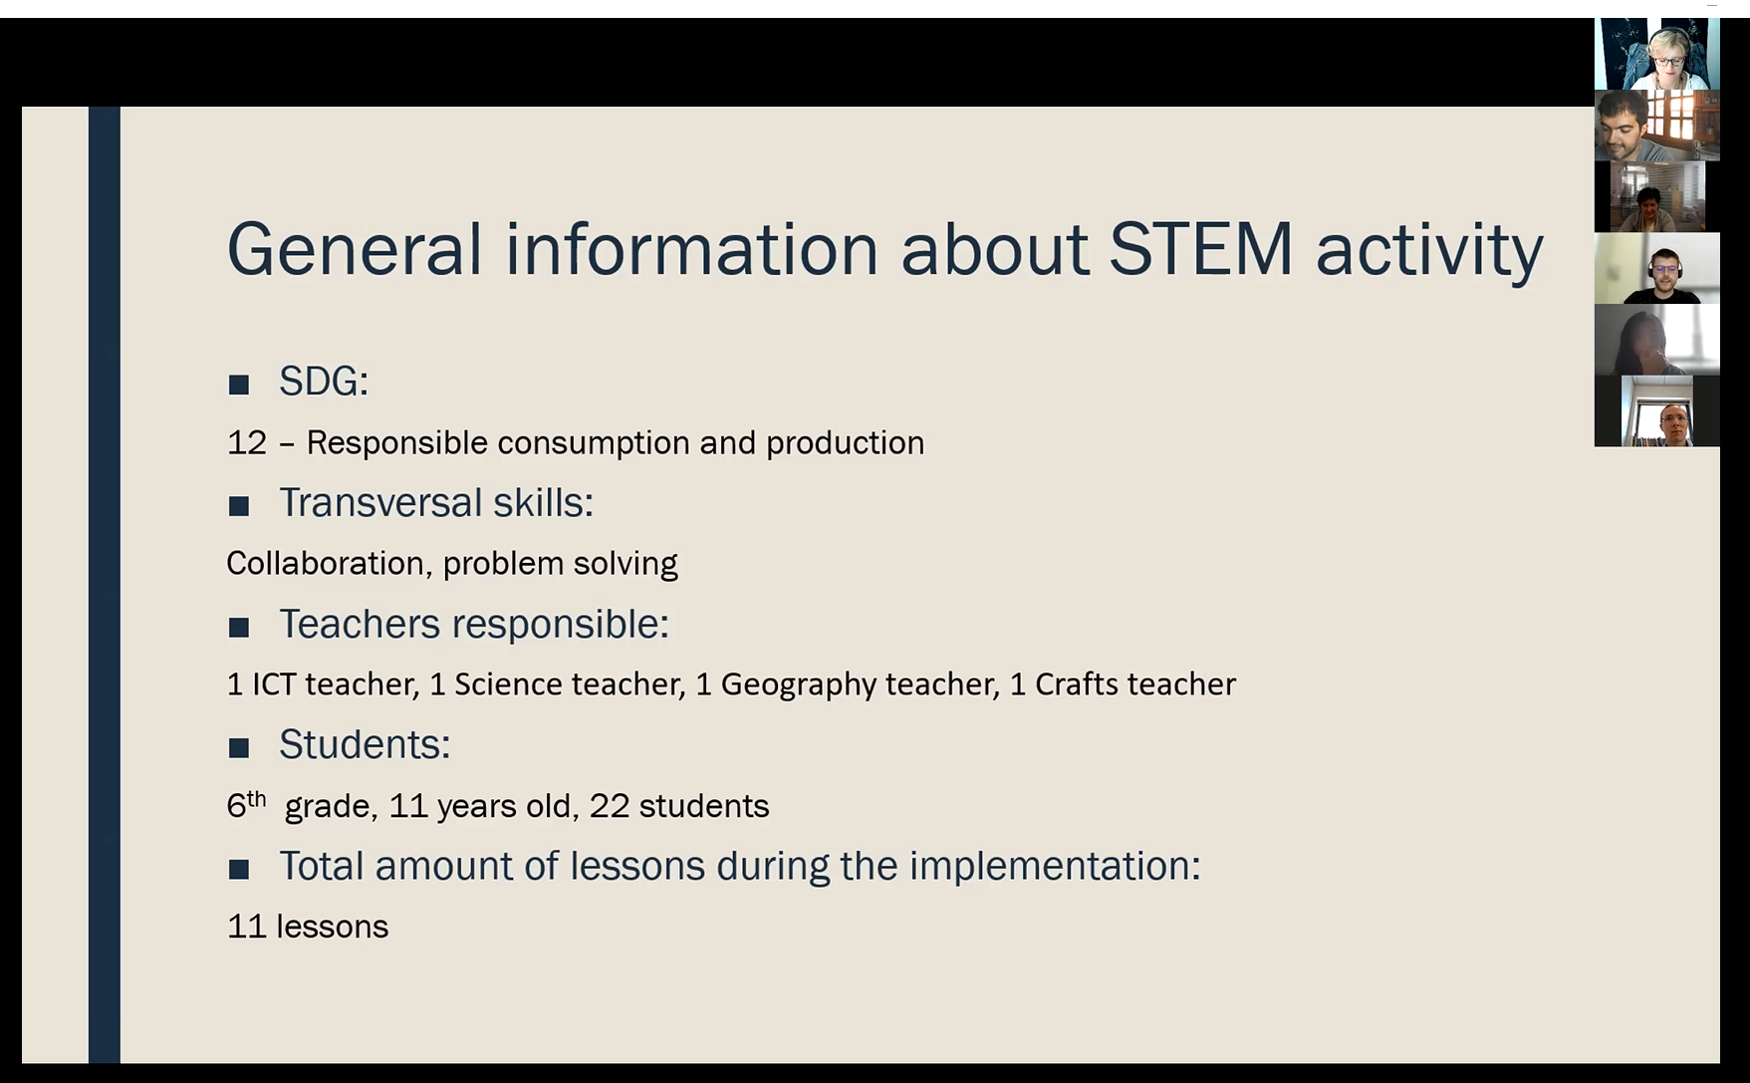This screenshot has width=1750, height=1083.
Task: Click the dark blue vertical bar on the slide
Action: pyautogui.click(x=105, y=585)
